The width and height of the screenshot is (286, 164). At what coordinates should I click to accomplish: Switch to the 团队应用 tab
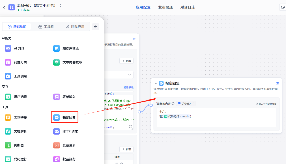[75, 27]
